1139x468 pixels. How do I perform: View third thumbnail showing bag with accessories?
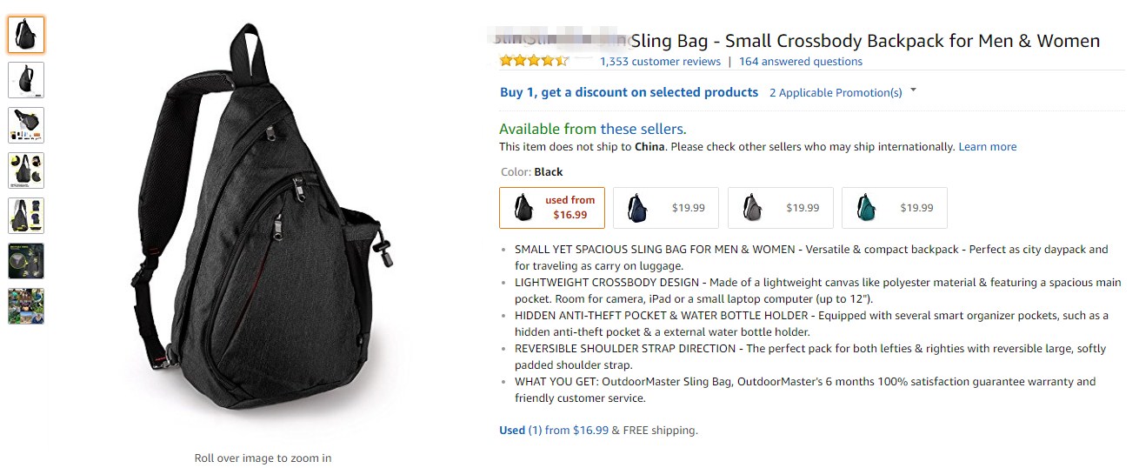click(x=26, y=125)
